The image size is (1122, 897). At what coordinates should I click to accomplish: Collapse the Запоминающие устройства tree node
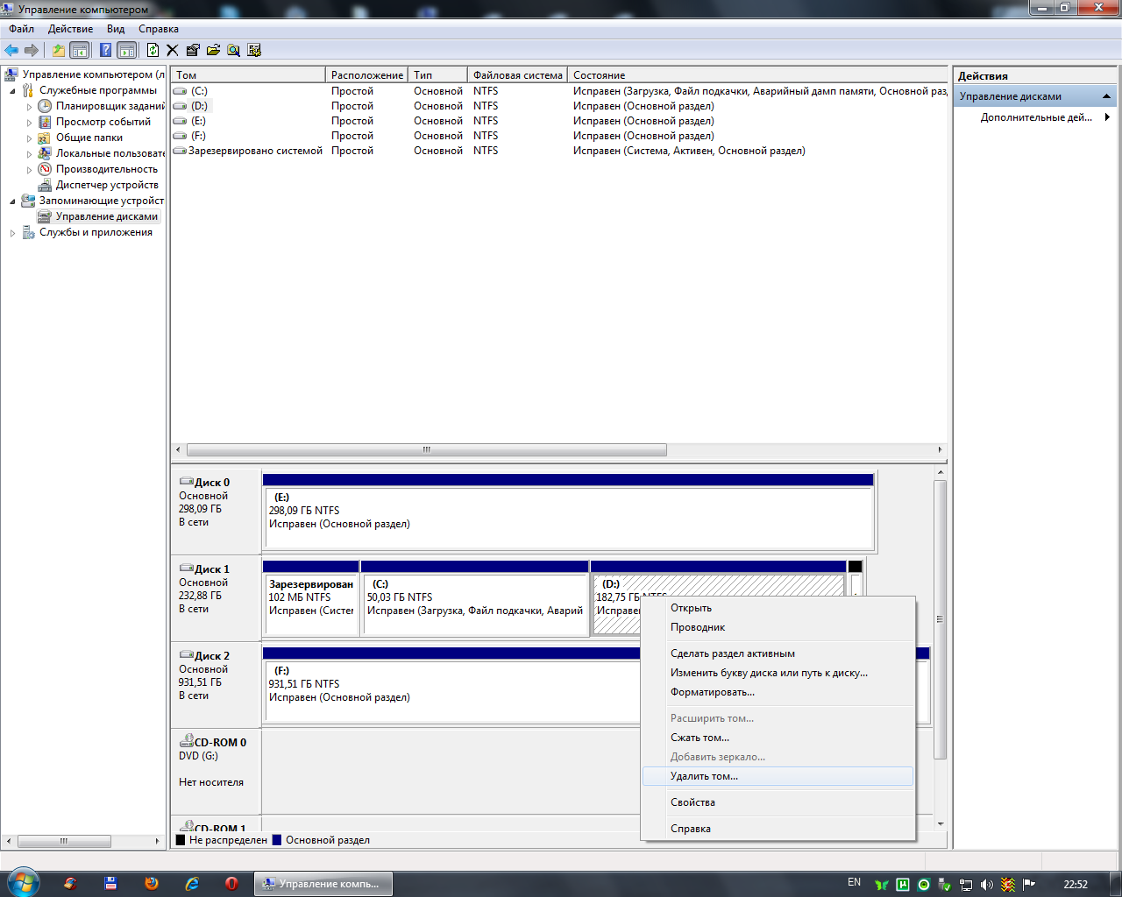point(12,201)
